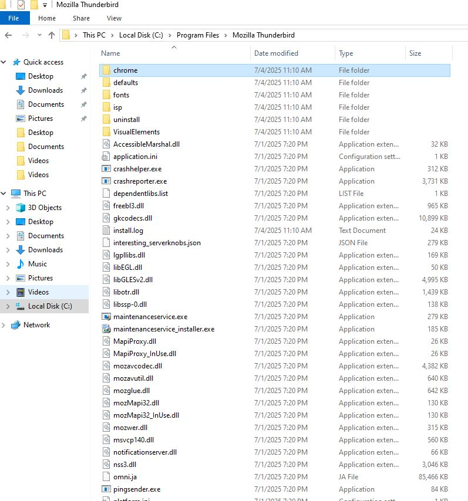Select the dependentlibs.list file icon

click(x=106, y=194)
